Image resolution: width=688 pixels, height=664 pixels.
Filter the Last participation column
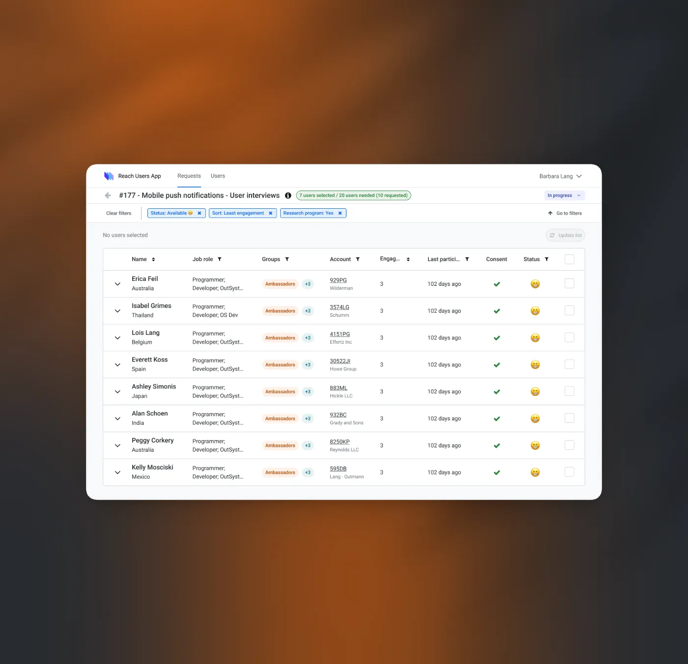(x=467, y=259)
